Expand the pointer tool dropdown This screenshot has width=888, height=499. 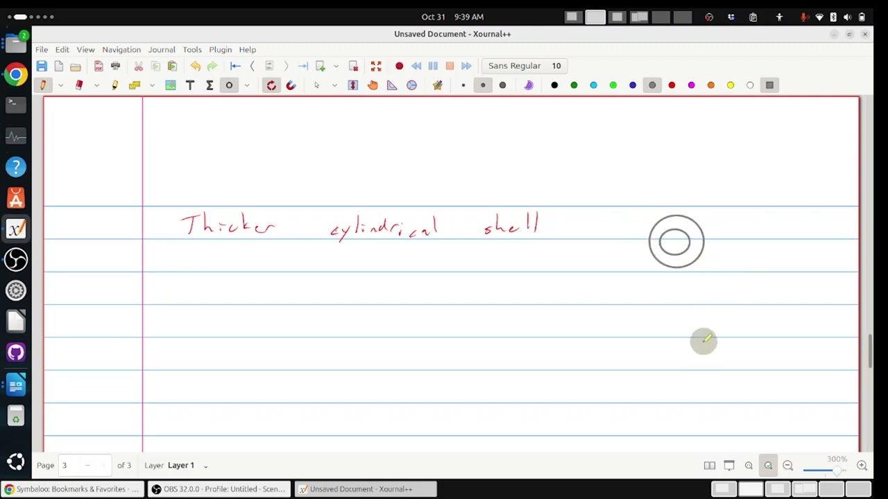click(x=334, y=85)
